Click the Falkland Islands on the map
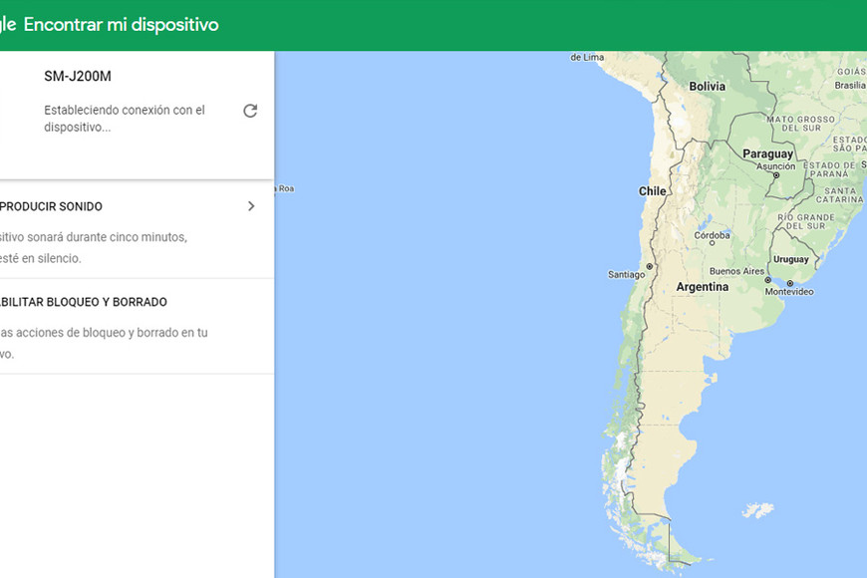This screenshot has width=867, height=578. click(x=757, y=510)
